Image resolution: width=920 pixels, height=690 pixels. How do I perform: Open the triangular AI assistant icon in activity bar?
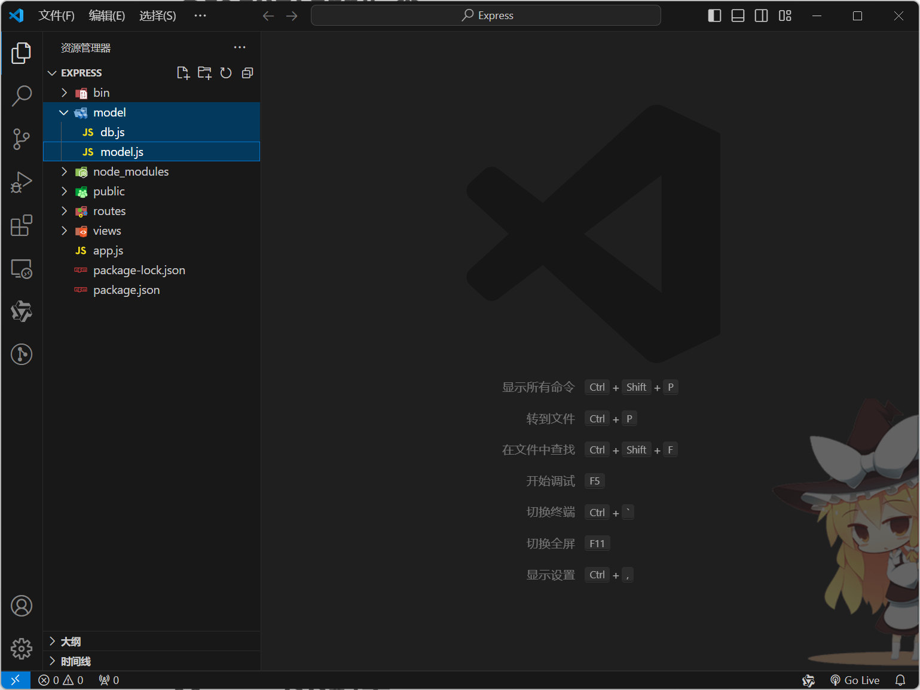click(x=22, y=311)
